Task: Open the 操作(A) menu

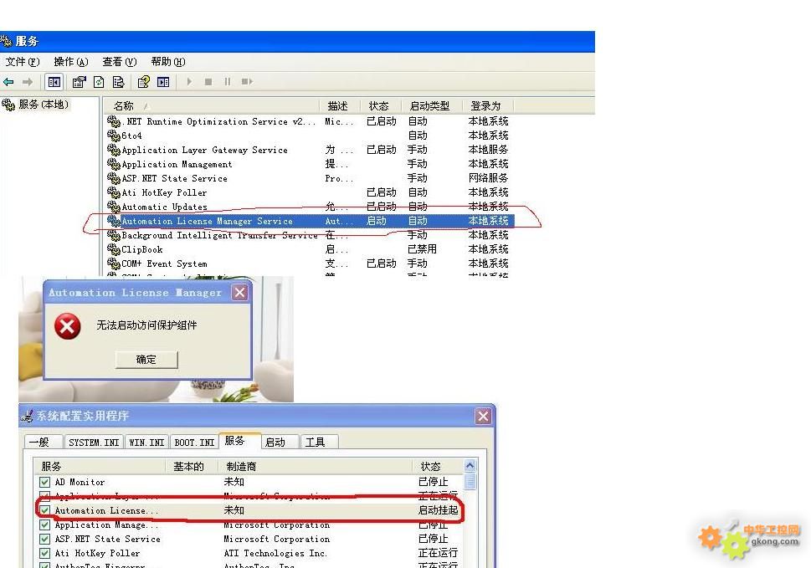Action: click(71, 62)
